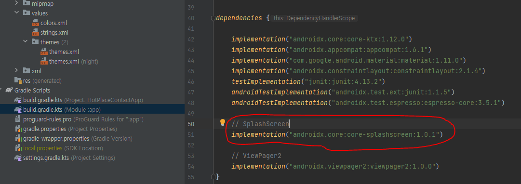Select proguard-rules.pro in the tree

(83, 119)
